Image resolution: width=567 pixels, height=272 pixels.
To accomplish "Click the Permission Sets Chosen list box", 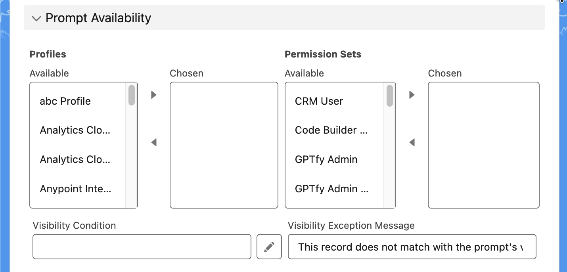I will click(x=483, y=145).
